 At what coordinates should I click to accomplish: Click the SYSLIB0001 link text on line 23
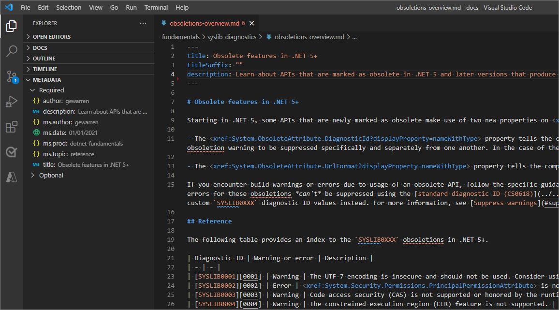[x=217, y=277]
